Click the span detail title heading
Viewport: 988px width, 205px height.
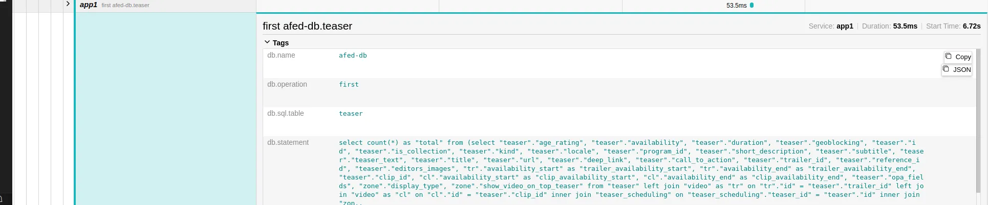click(x=307, y=26)
